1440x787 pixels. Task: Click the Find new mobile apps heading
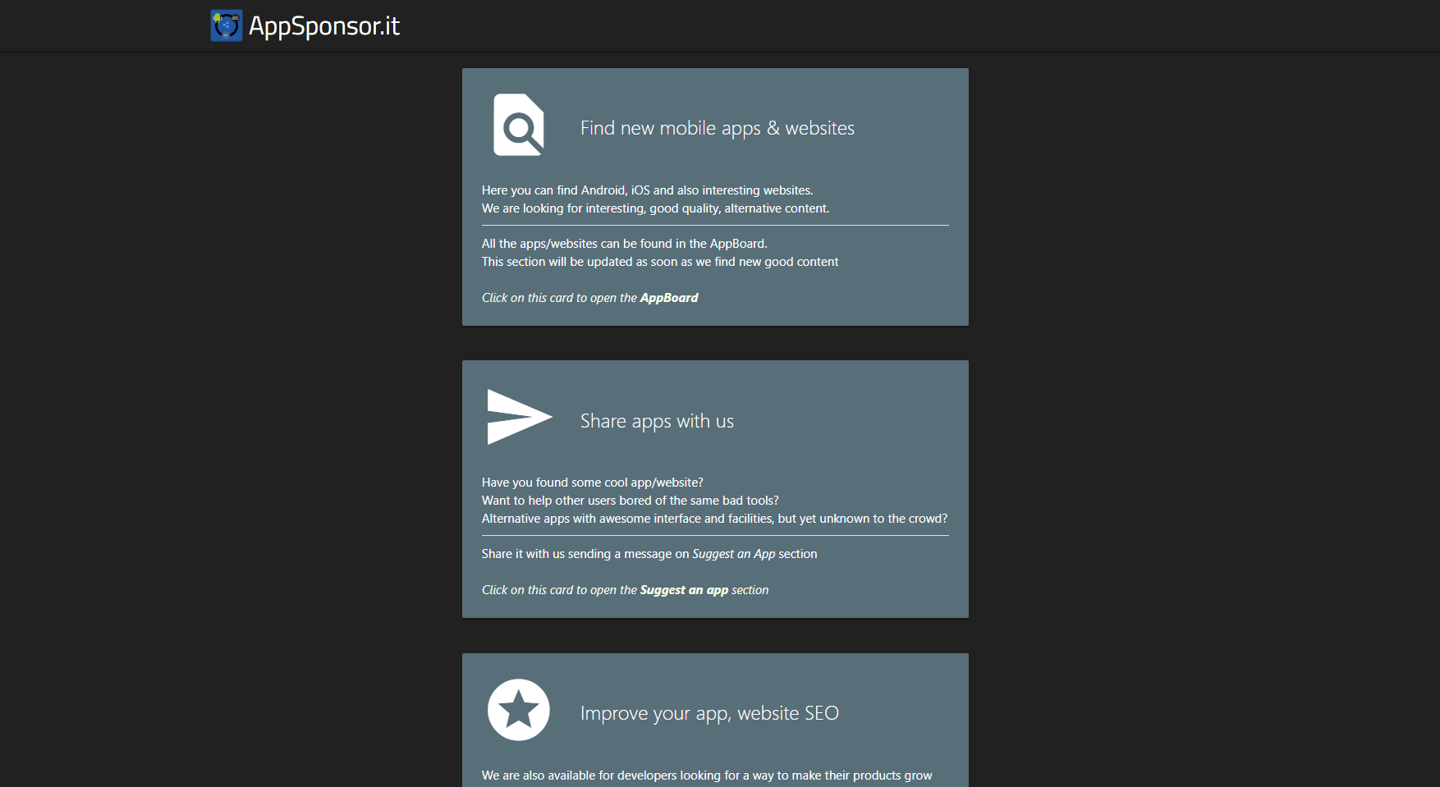(718, 128)
